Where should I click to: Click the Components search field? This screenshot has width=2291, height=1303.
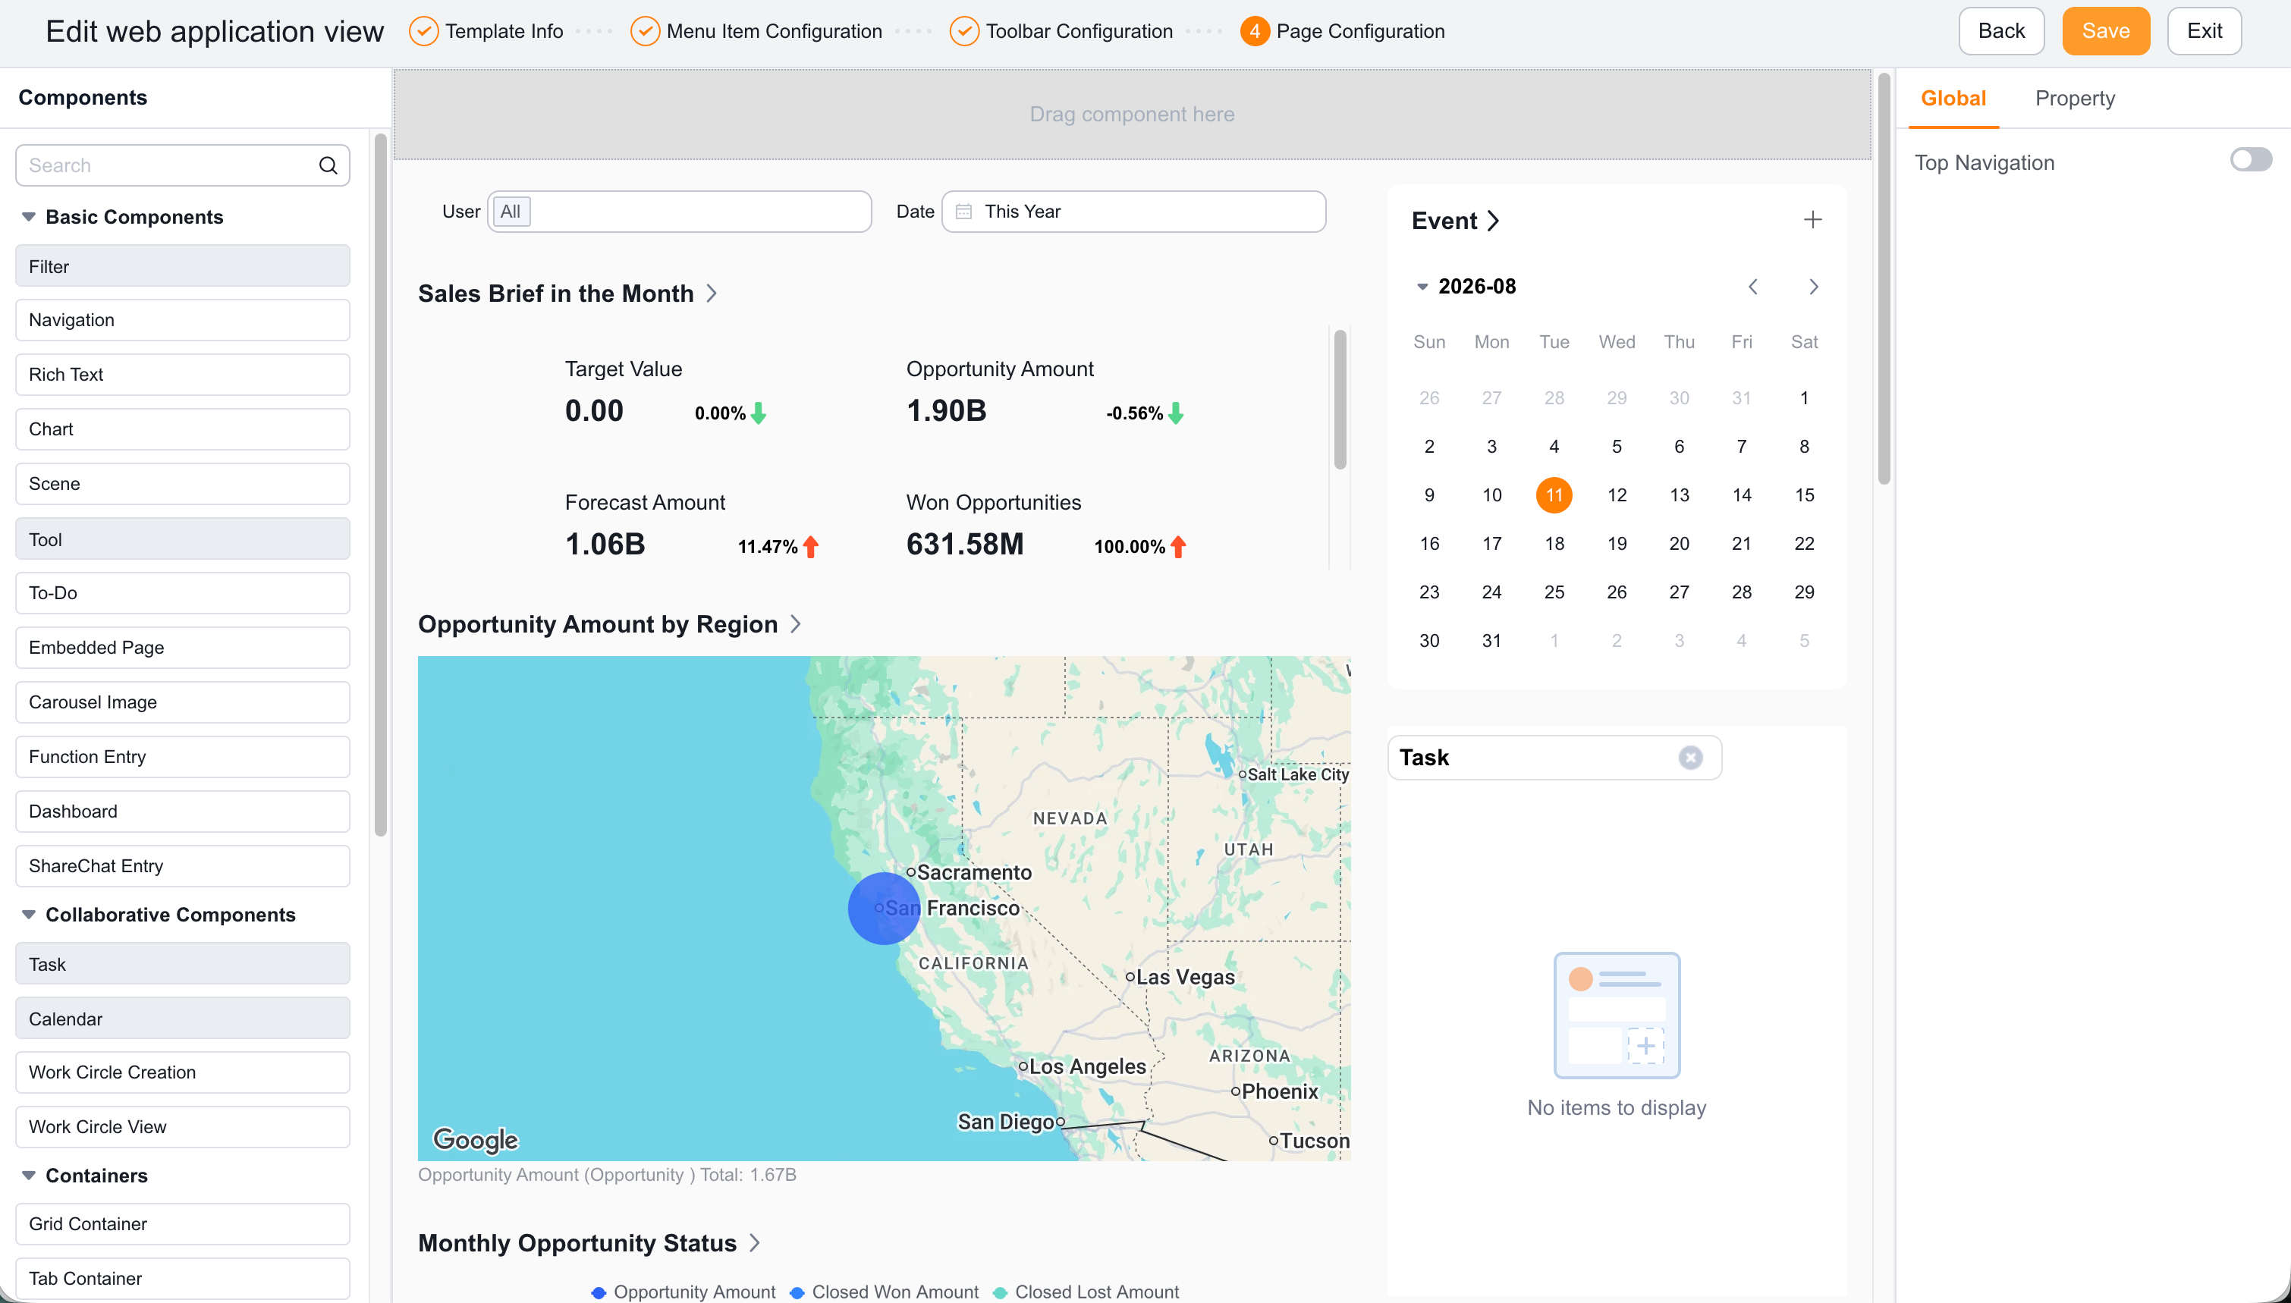coord(183,165)
